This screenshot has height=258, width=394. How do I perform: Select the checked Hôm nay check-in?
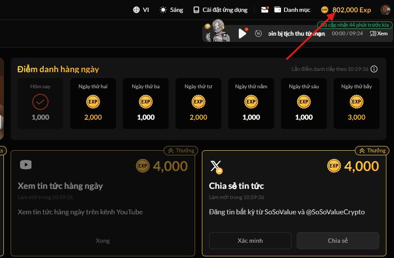(40, 102)
